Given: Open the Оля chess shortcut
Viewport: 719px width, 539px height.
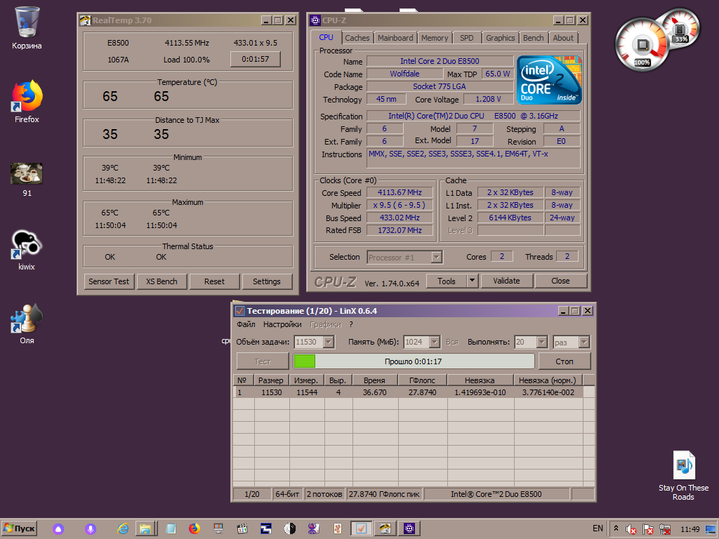Looking at the screenshot, I should (27, 318).
